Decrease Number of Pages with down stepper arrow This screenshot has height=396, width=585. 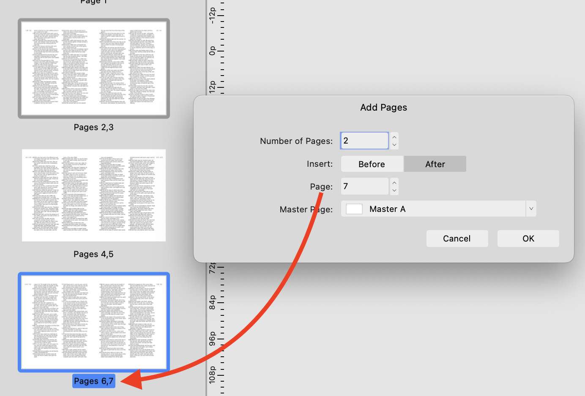[x=394, y=145]
